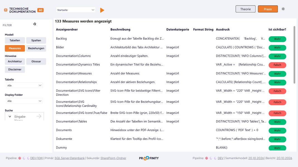Click the Bericht date link
Viewport: 298px width, 167px height.
(284, 158)
